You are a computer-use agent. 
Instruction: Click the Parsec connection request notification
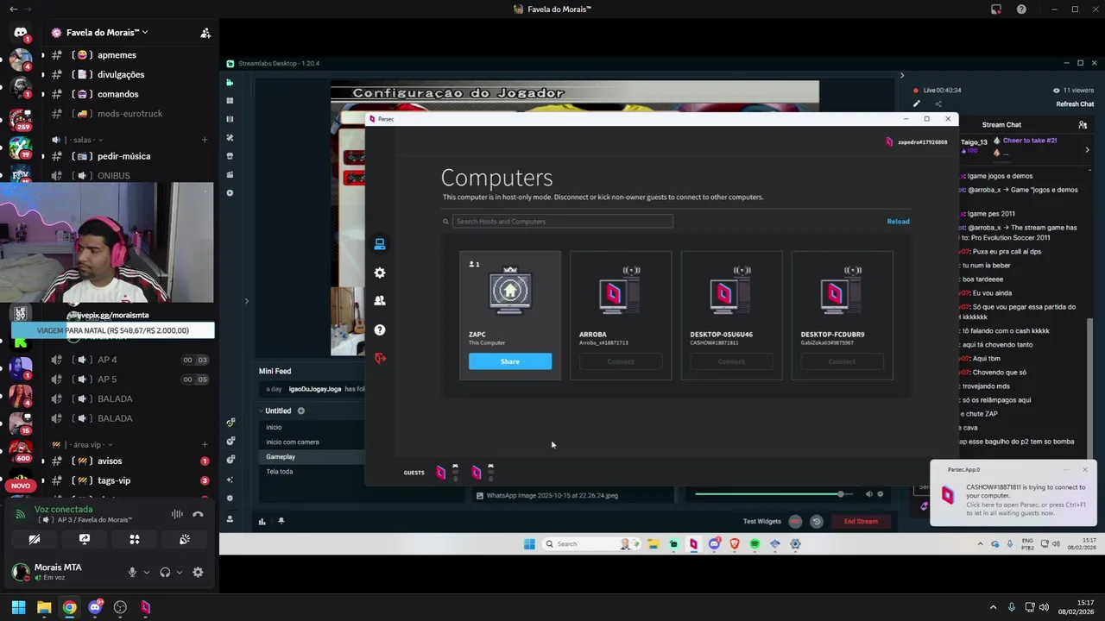(x=1013, y=493)
